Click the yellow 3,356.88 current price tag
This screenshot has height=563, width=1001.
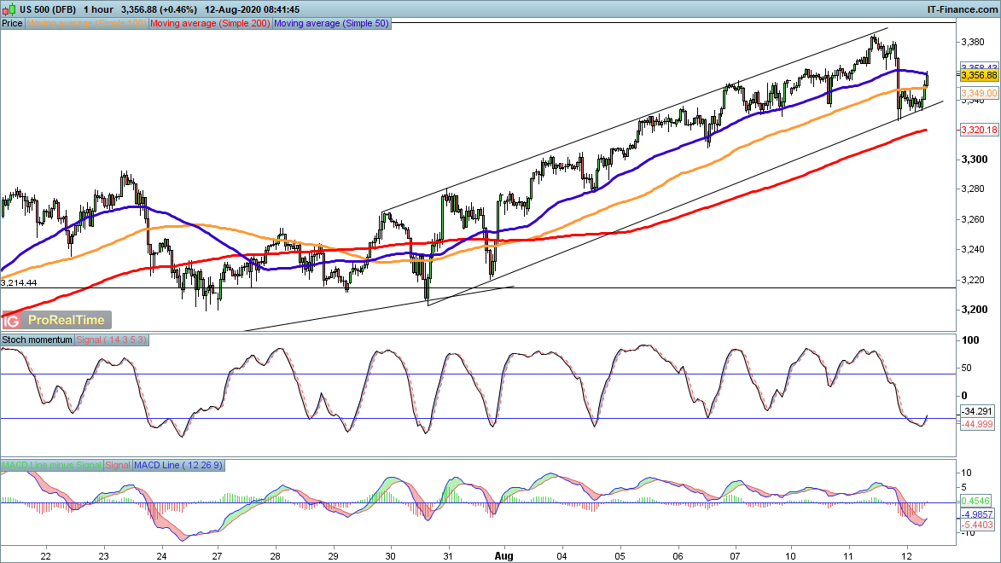[978, 76]
